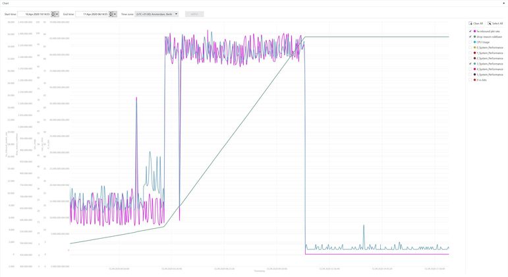Click the magenta fw inbound pkt rate swatch
This screenshot has width=508, height=277.
pyautogui.click(x=474, y=30)
